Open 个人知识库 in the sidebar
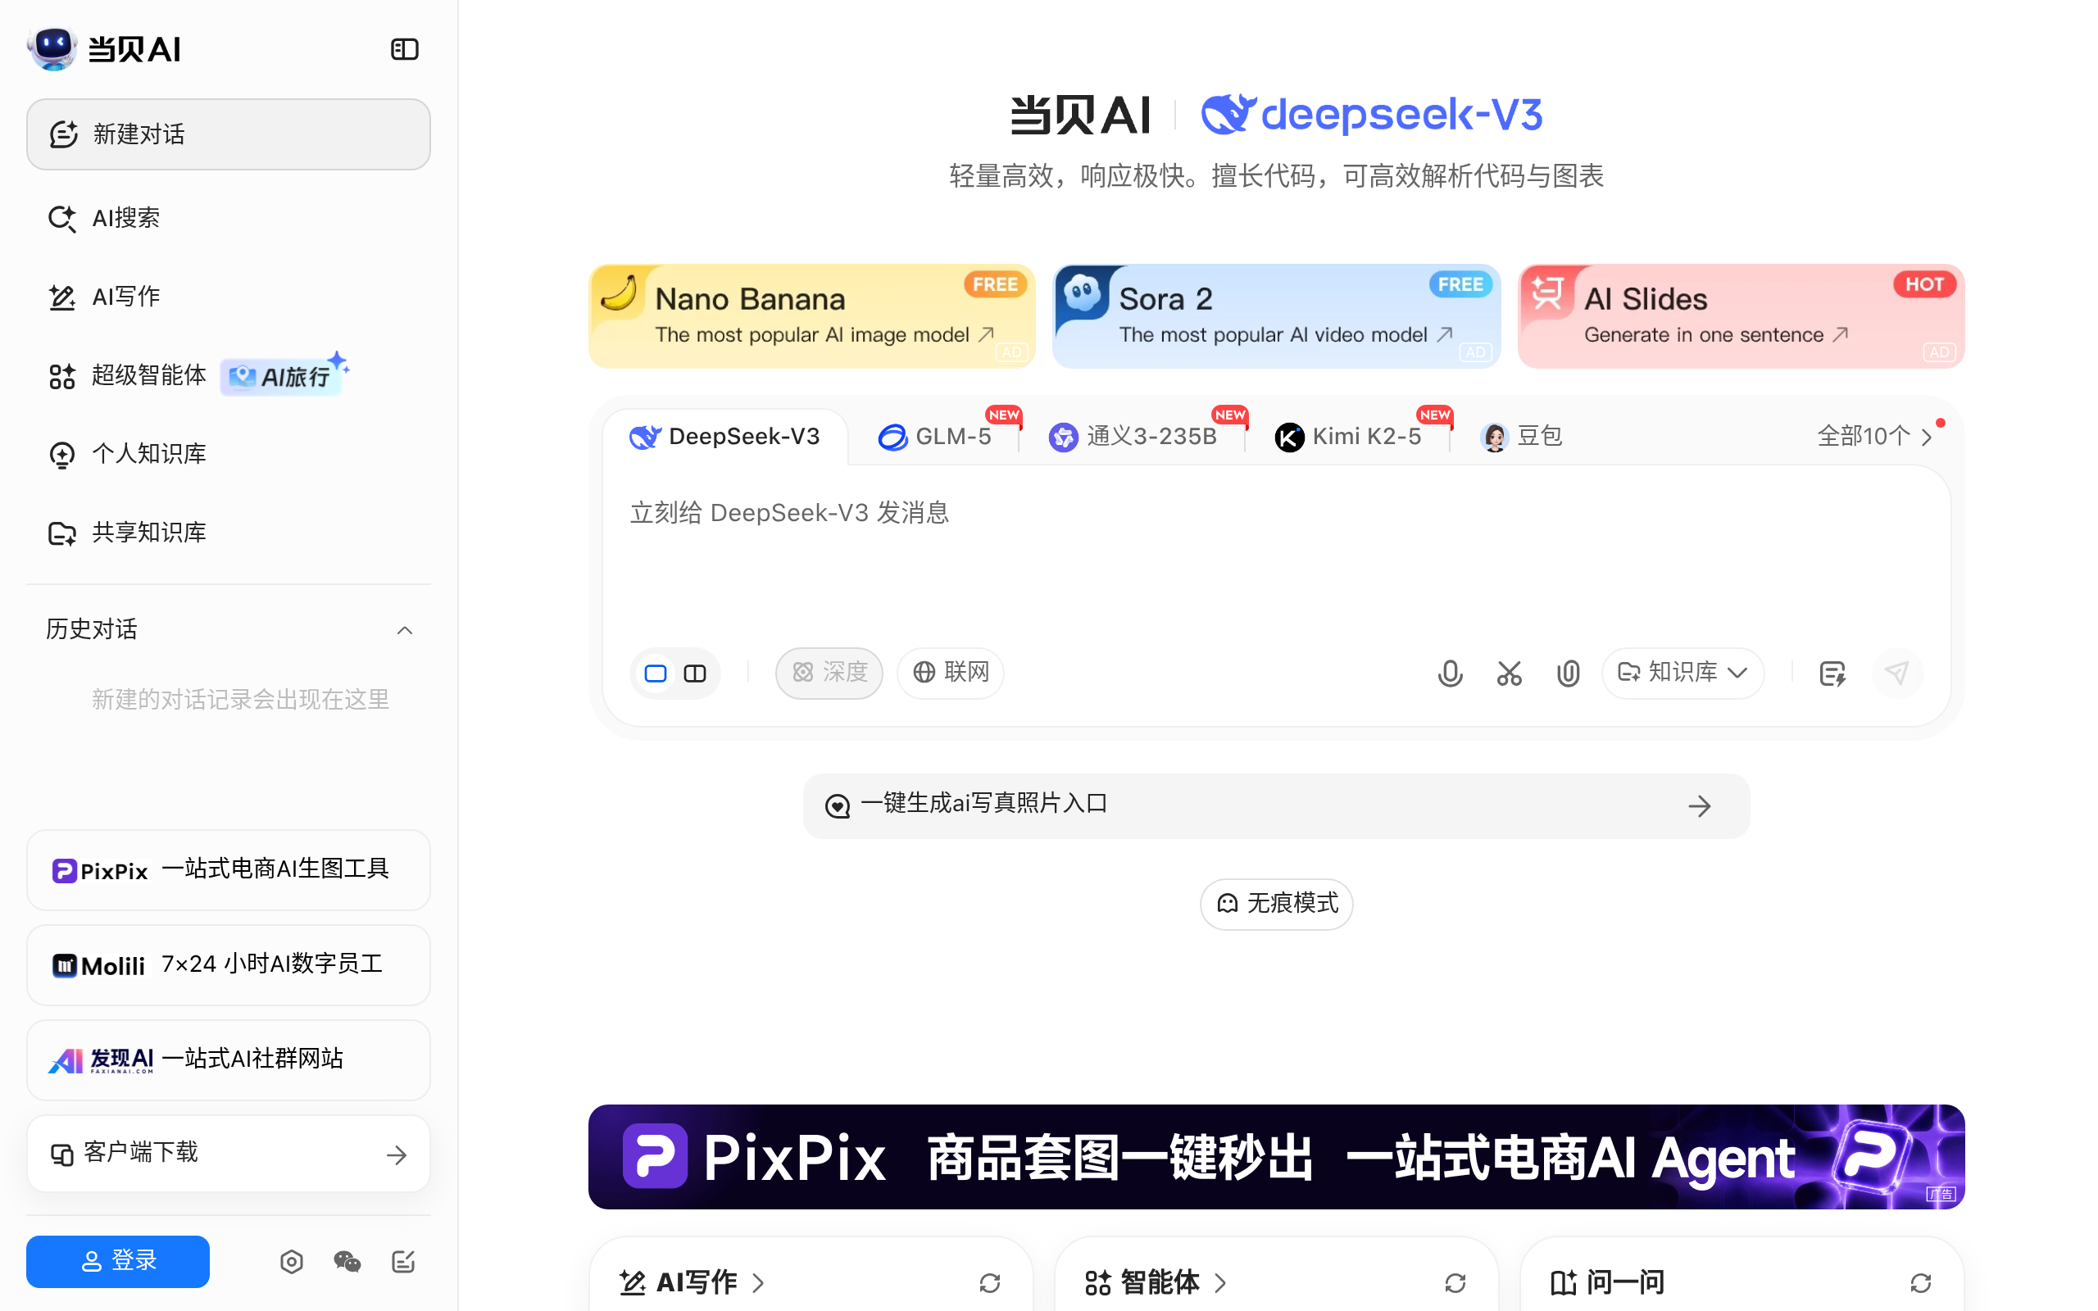Image resolution: width=2098 pixels, height=1311 pixels. point(228,453)
